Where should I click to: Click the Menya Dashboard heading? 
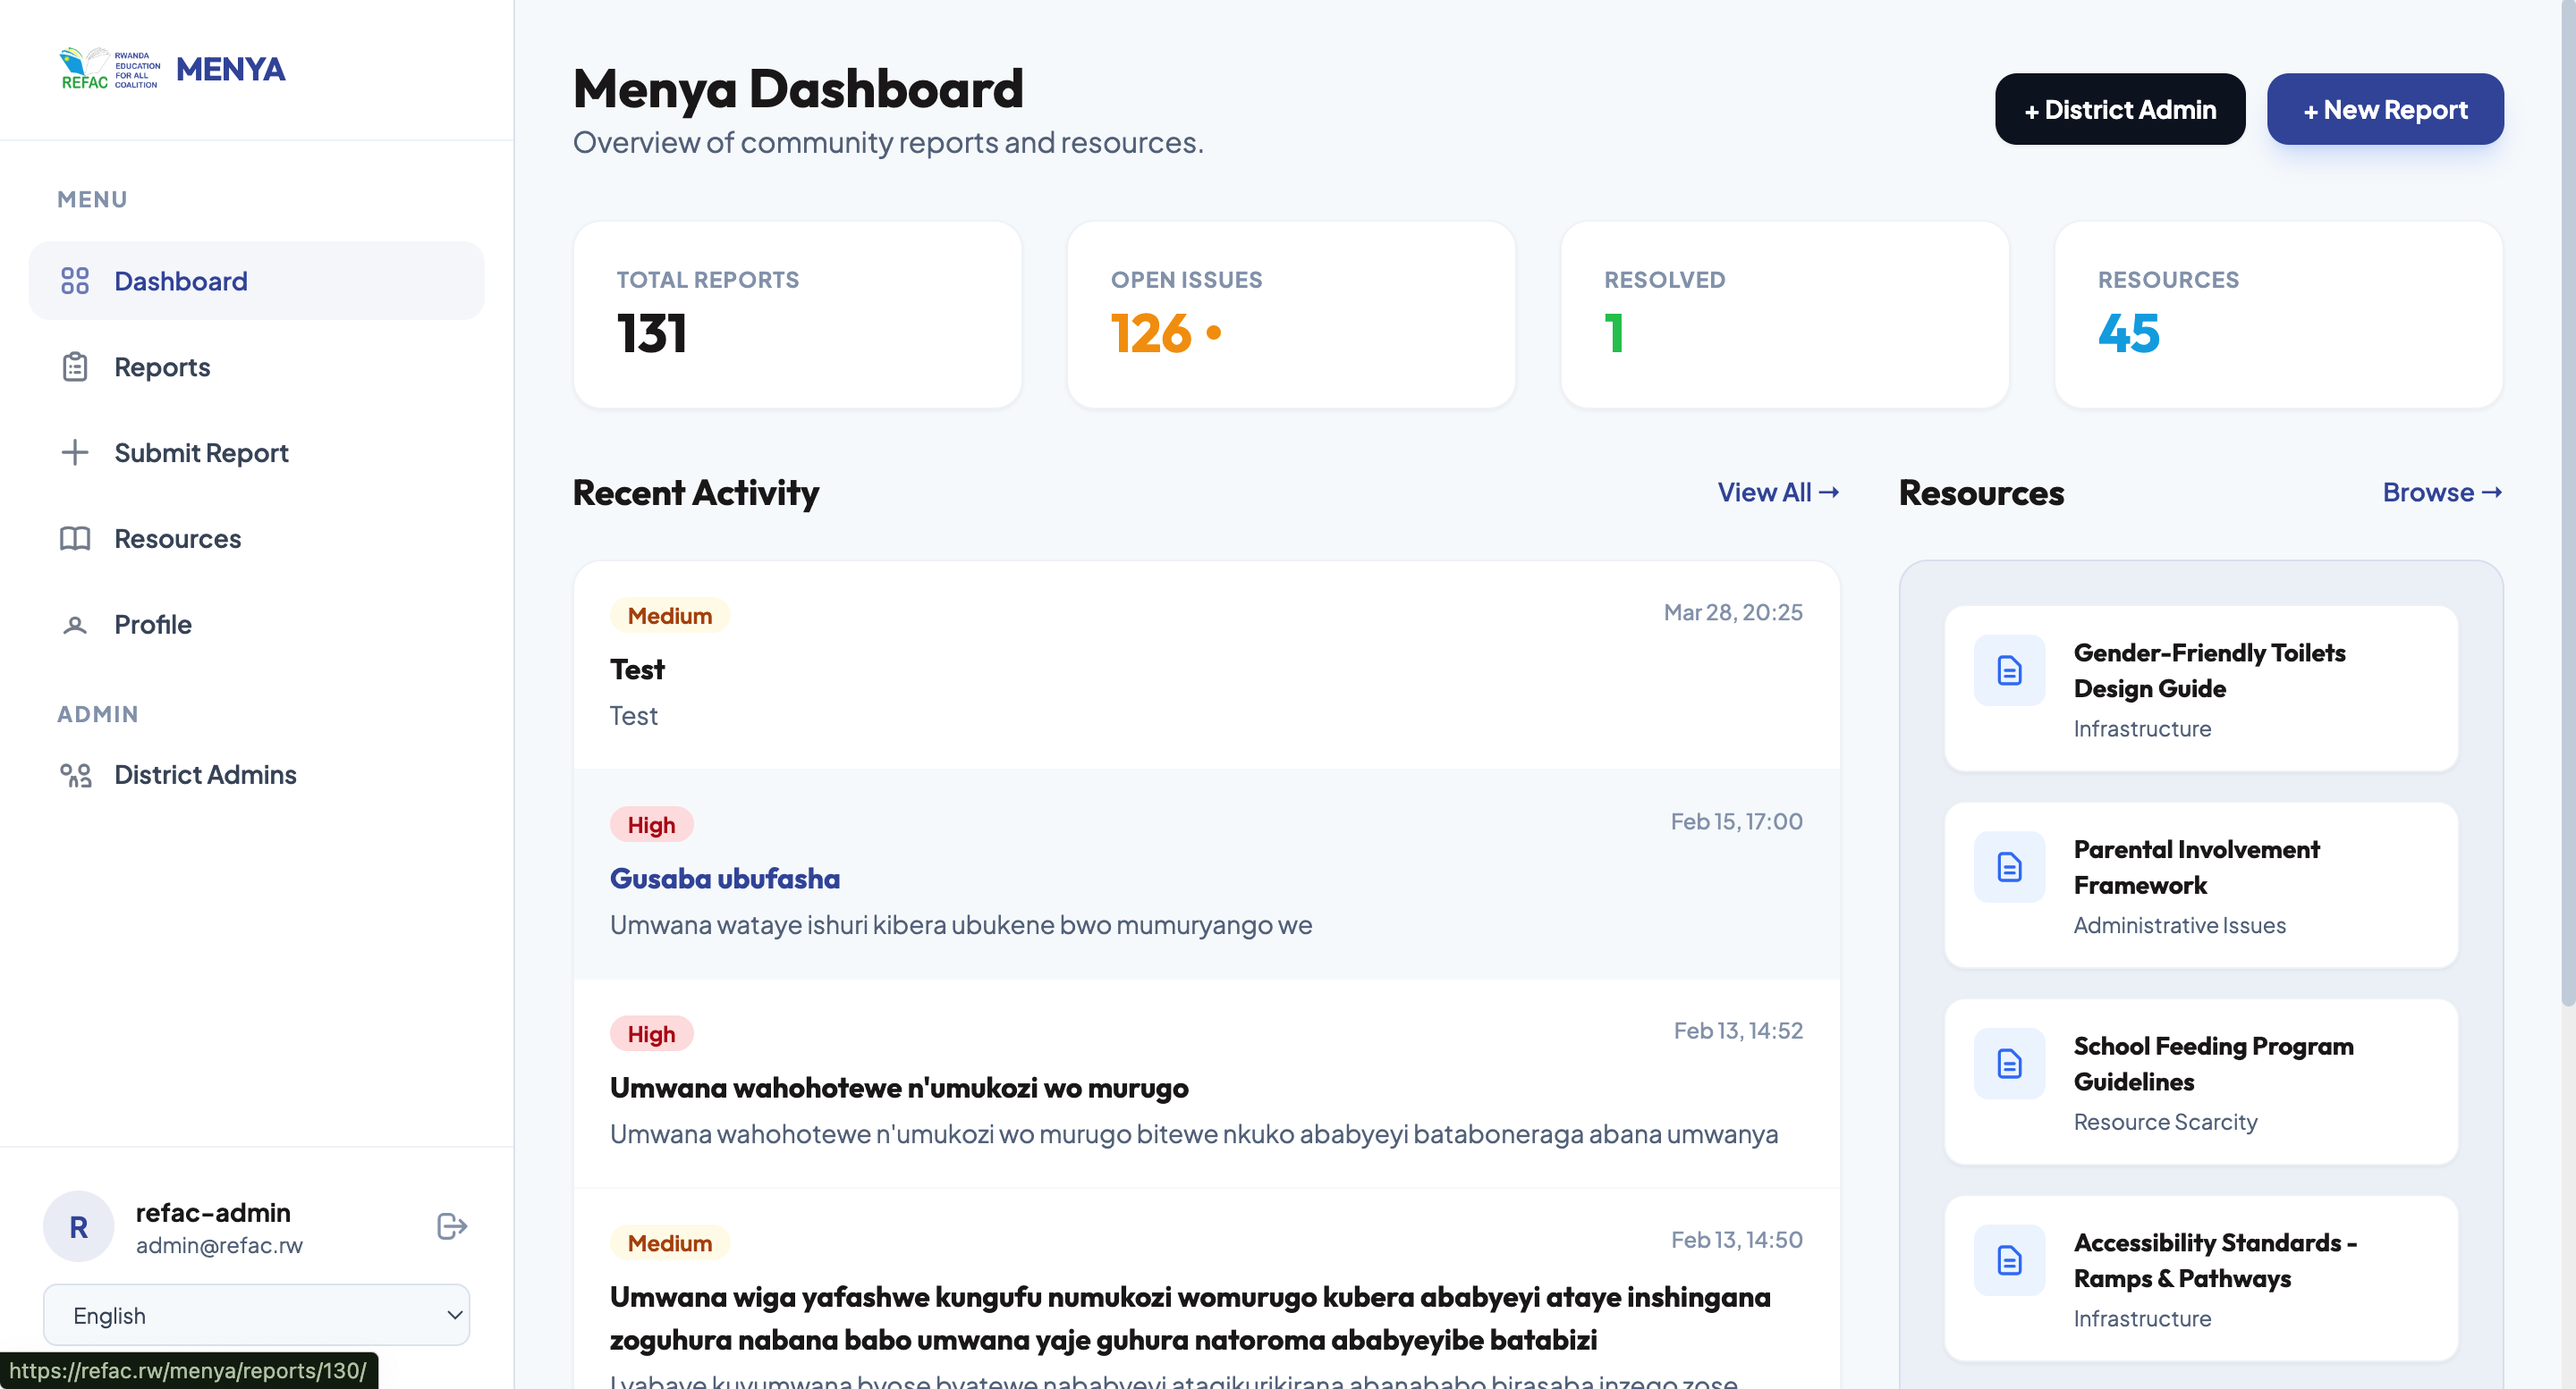[798, 89]
